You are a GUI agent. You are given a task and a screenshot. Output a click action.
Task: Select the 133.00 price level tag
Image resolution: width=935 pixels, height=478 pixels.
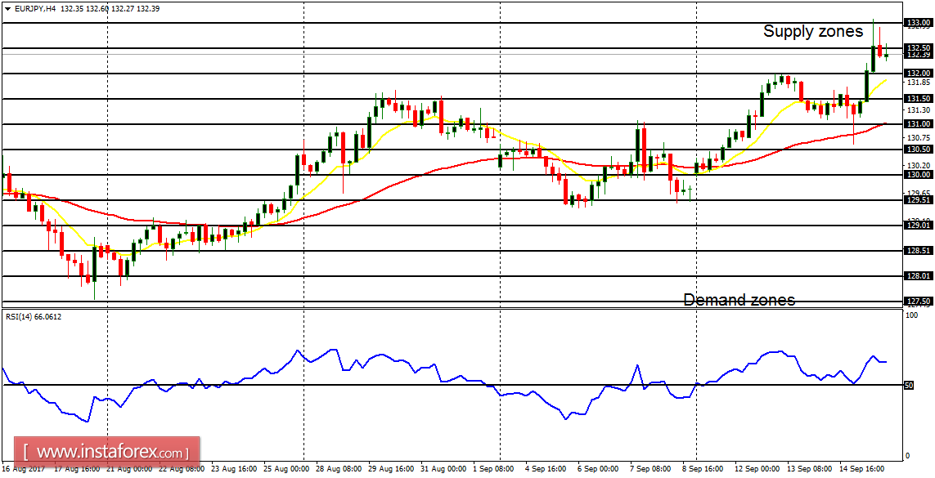click(x=916, y=22)
